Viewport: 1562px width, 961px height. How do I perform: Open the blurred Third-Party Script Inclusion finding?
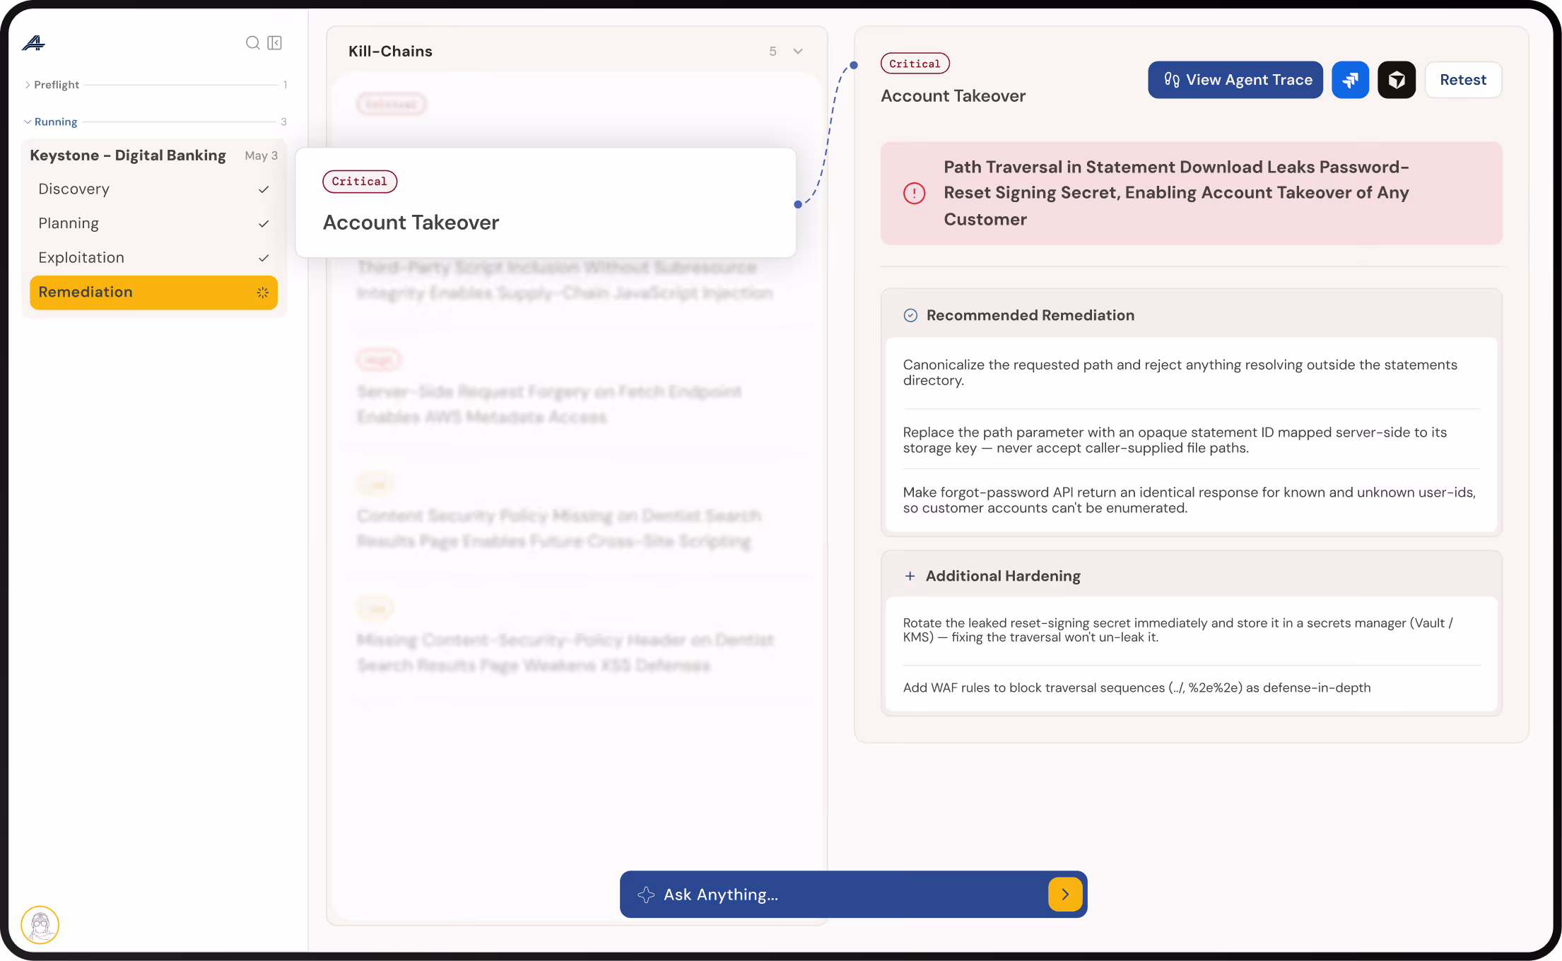[x=565, y=280]
